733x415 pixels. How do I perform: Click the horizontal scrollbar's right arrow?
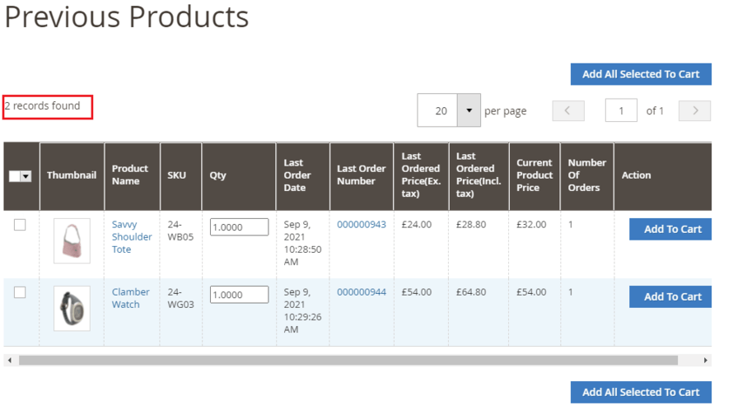[706, 361]
